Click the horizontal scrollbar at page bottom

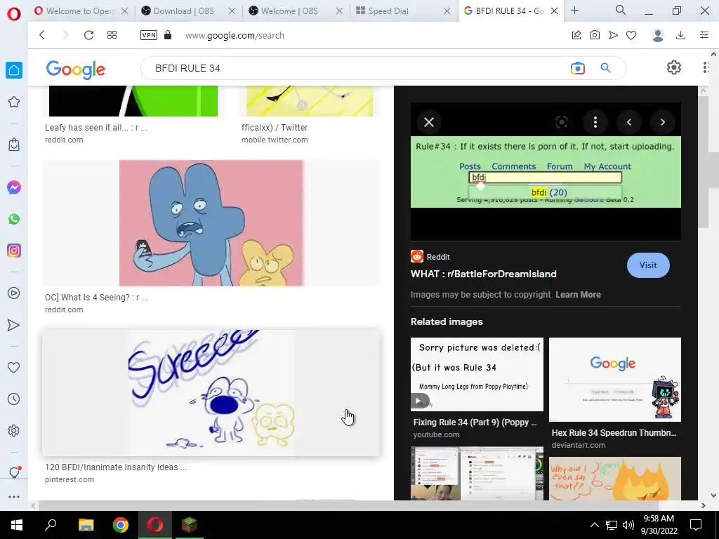[348, 505]
